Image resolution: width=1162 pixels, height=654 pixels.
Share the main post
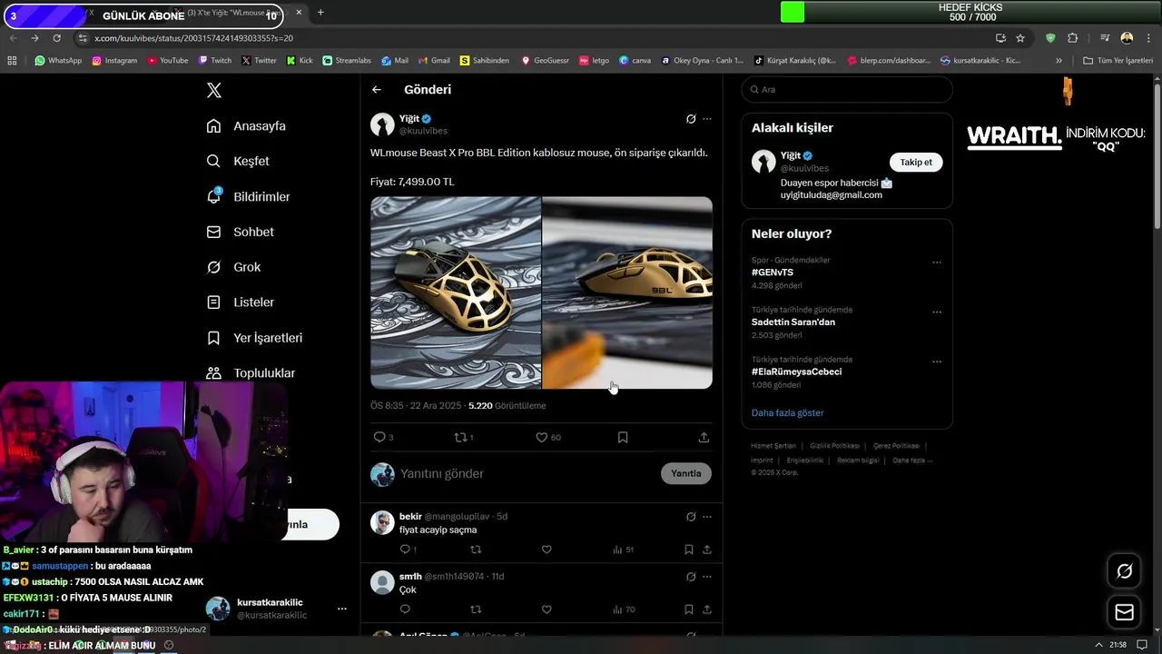pyautogui.click(x=704, y=437)
